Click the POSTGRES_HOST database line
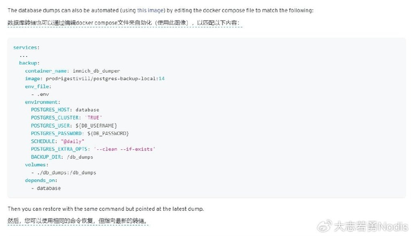 pyautogui.click(x=65, y=110)
